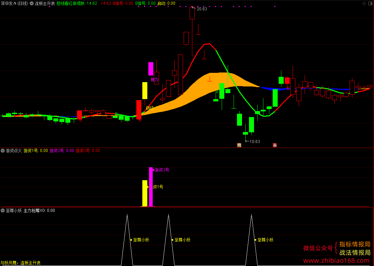
Task: Select the magenta bar in 游资点火 panel
Action: 151,187
